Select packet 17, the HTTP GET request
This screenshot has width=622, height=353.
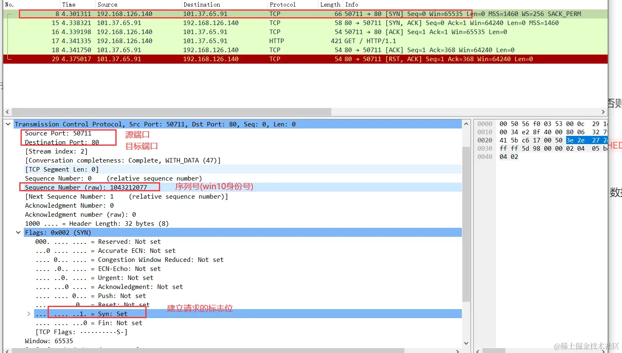[305, 41]
